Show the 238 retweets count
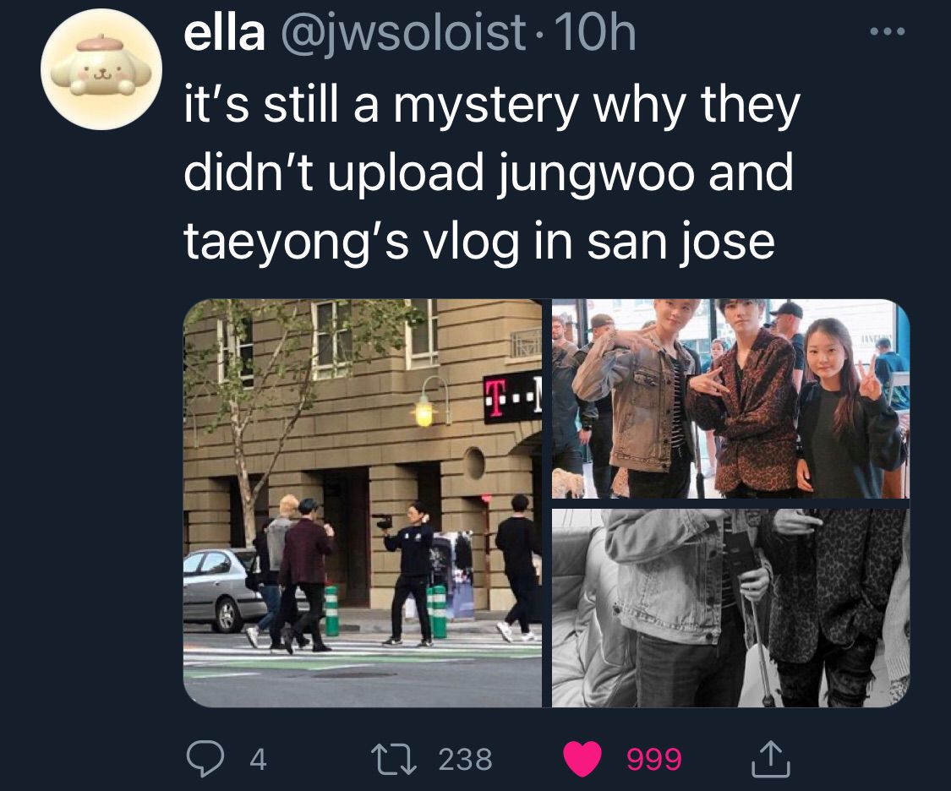The height and width of the screenshot is (791, 951). (x=465, y=759)
